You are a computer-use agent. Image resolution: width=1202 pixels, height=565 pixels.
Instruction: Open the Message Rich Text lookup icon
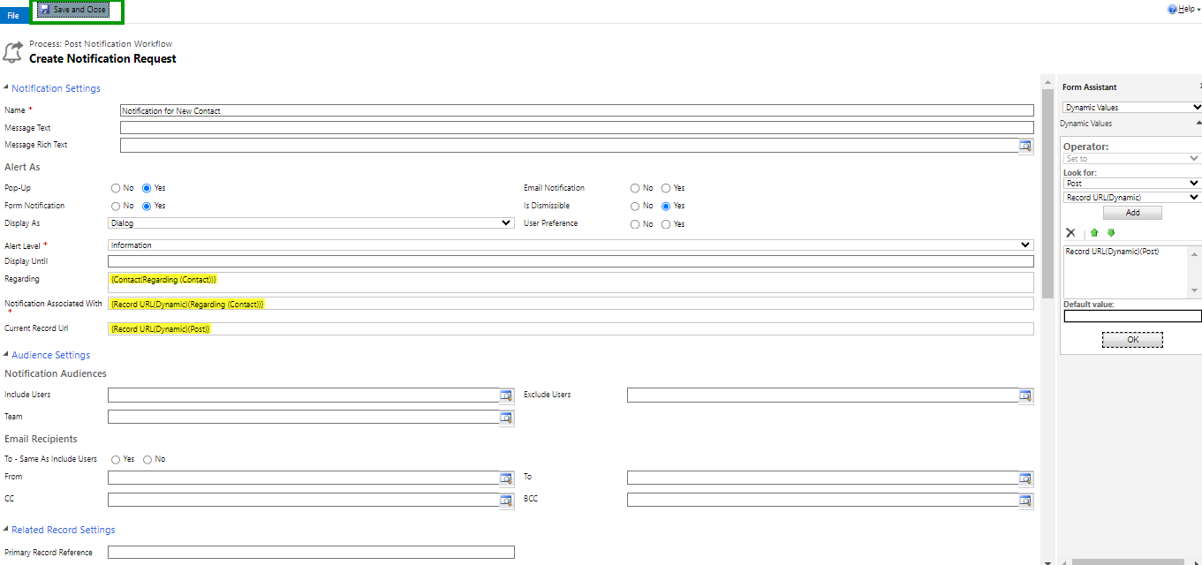[1025, 146]
